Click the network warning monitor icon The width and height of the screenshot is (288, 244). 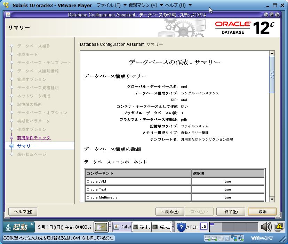click(279, 227)
